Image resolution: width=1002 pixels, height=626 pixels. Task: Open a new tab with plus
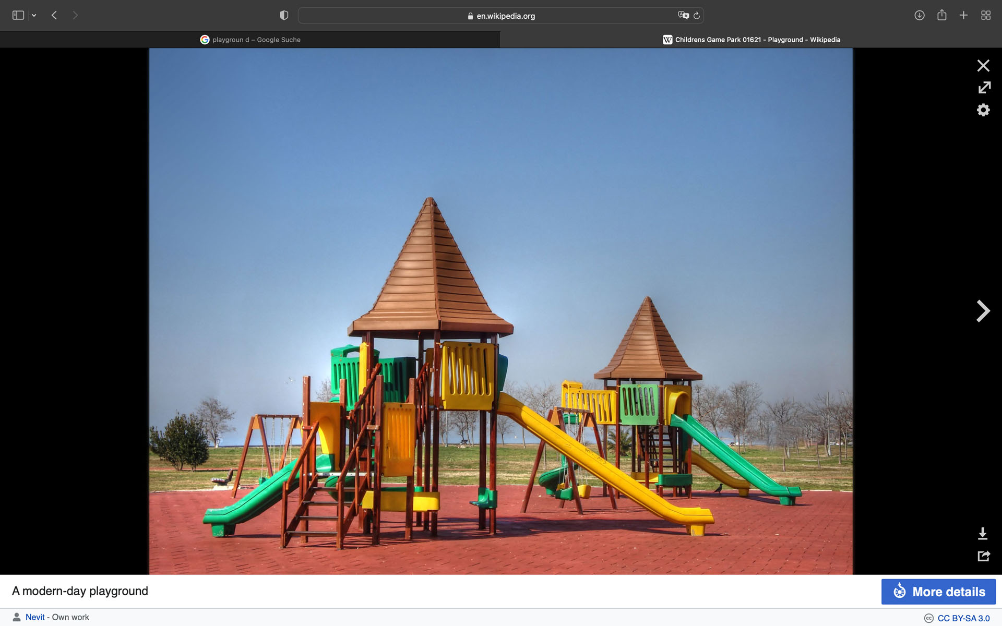(x=964, y=16)
